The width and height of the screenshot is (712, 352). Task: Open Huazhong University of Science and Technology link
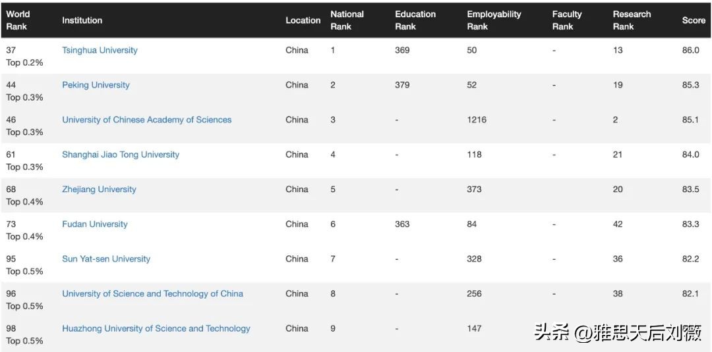[x=156, y=329]
